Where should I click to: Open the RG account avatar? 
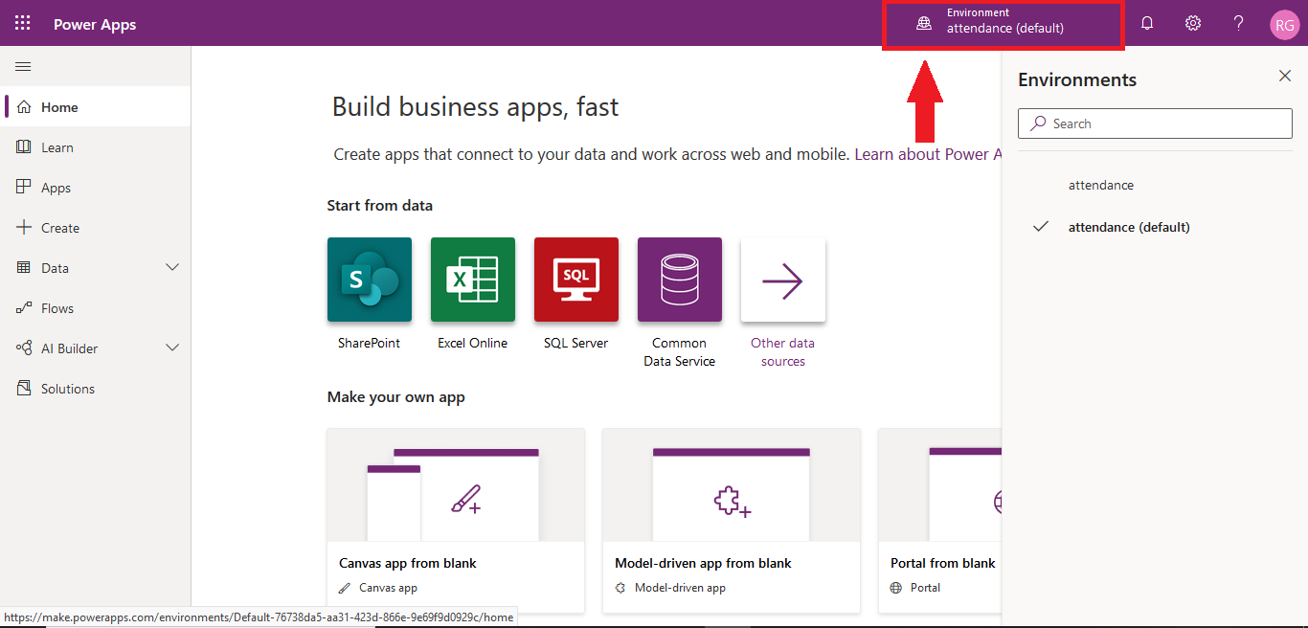click(1284, 25)
